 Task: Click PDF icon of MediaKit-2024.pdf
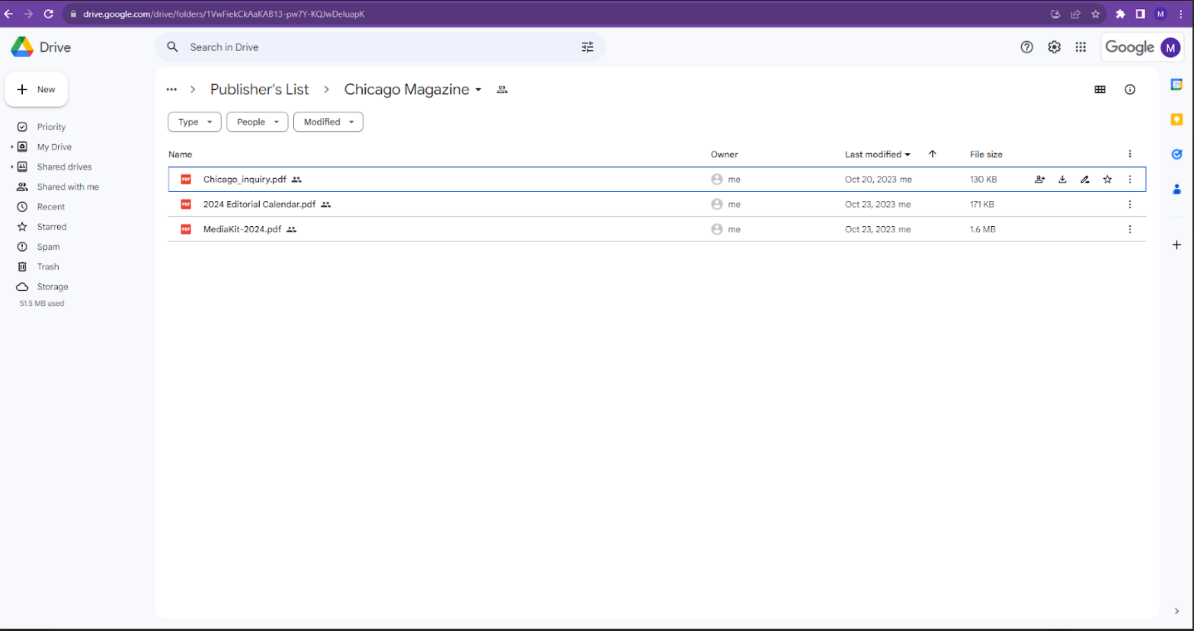(186, 229)
